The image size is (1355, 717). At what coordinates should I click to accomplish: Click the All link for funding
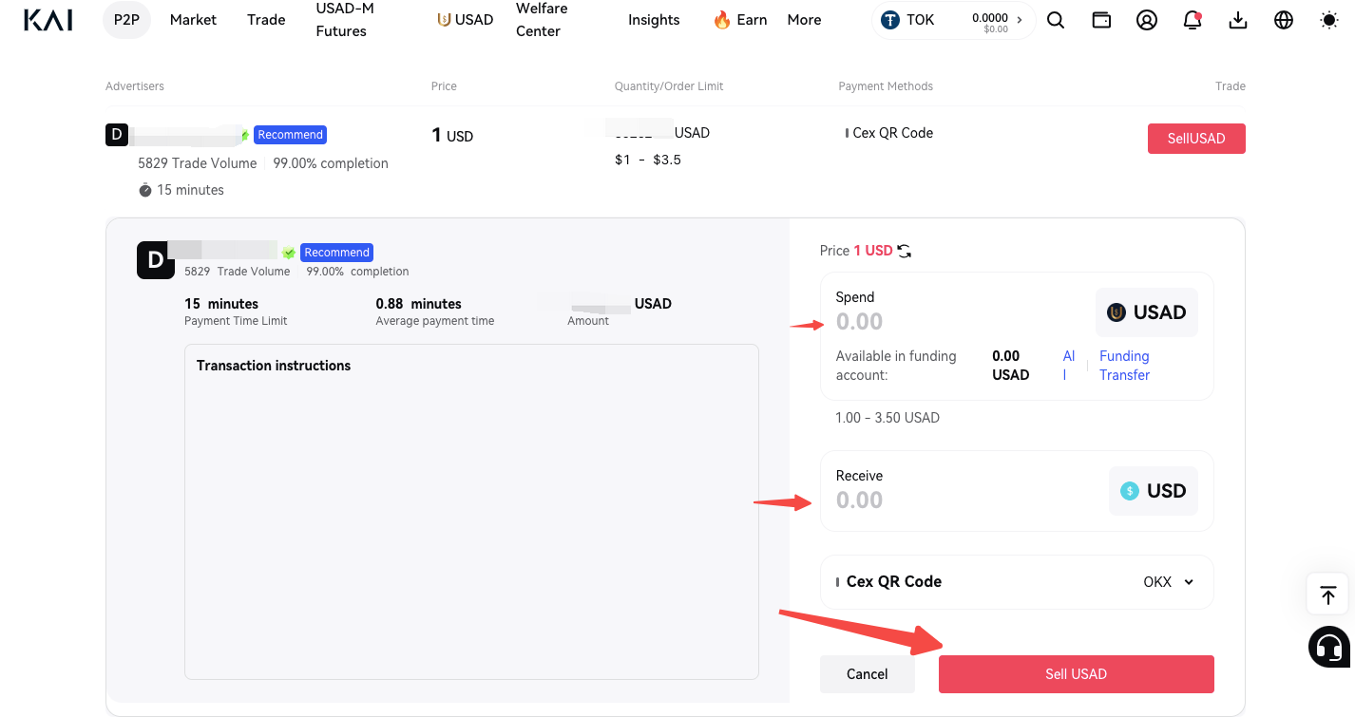point(1069,366)
